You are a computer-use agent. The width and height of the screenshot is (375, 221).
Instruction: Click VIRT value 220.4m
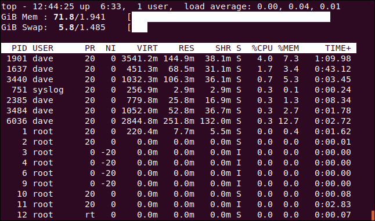coord(142,131)
